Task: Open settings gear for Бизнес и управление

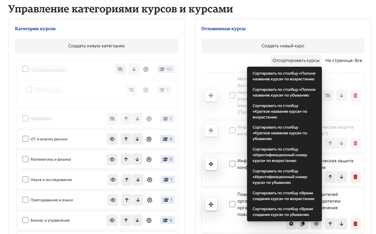Action: [149, 220]
